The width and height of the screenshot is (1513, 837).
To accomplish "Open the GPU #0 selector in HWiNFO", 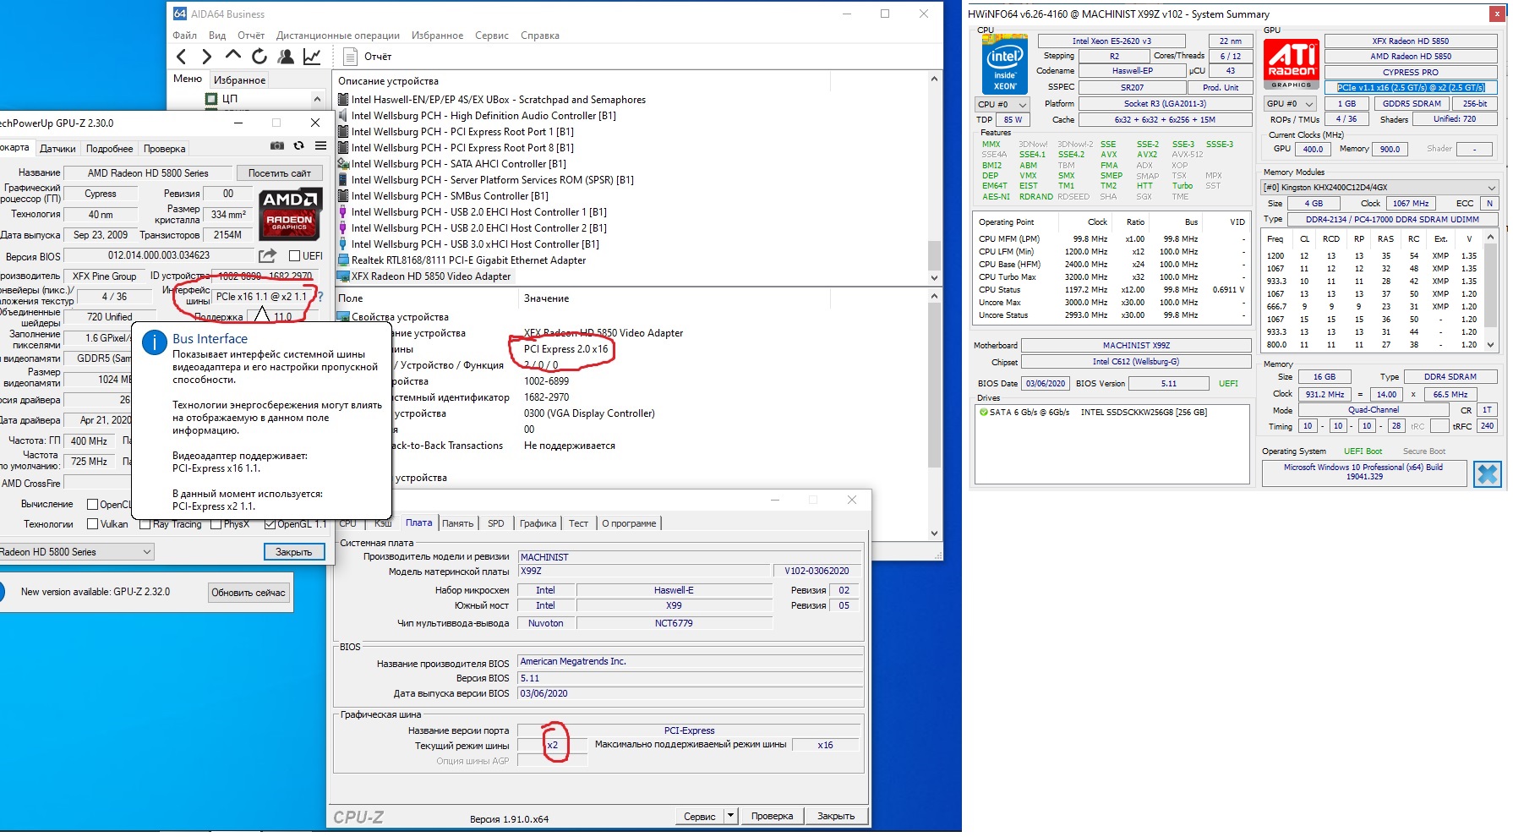I will point(1290,104).
